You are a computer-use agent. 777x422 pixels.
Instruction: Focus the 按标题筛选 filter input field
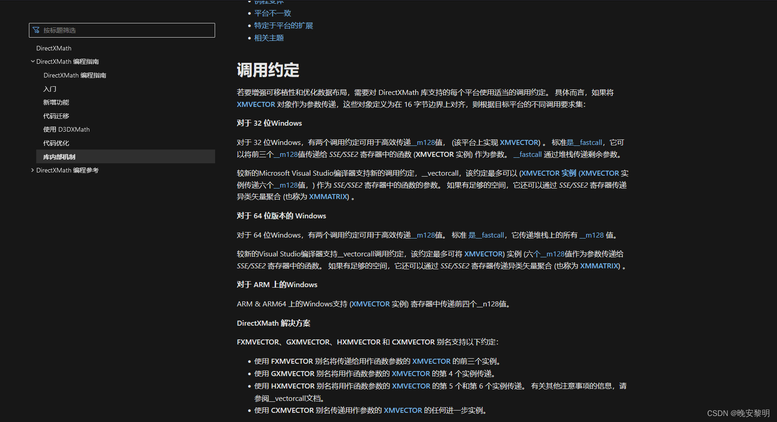pos(122,30)
